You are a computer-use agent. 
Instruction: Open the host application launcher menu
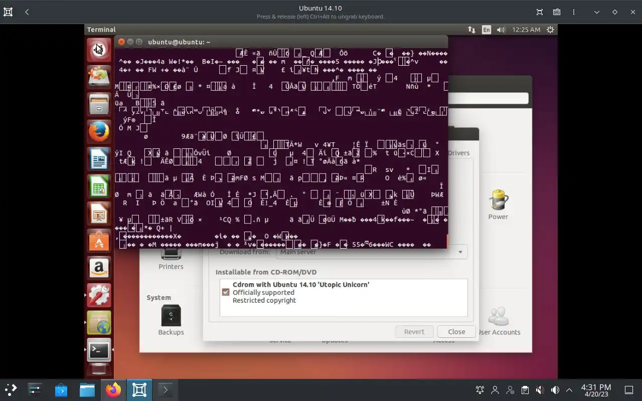pyautogui.click(x=10, y=389)
